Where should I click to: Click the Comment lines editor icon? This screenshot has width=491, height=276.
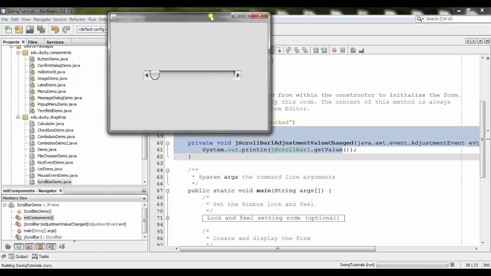[x=353, y=50]
